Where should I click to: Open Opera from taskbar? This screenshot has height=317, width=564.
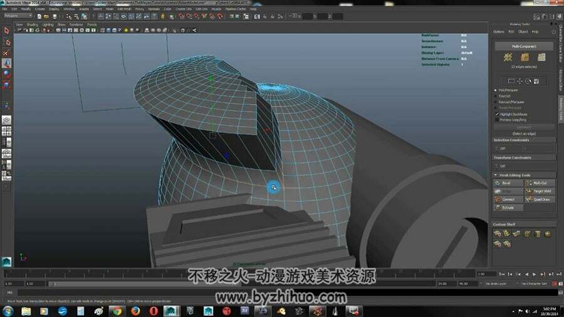(154, 311)
